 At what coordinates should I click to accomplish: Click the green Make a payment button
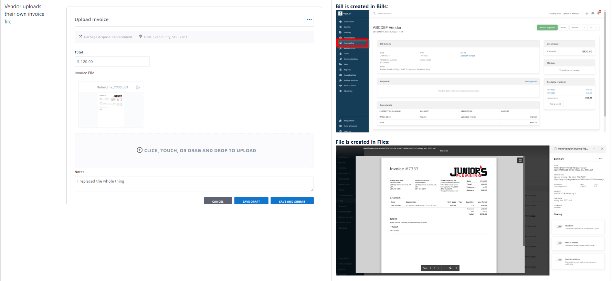(547, 28)
